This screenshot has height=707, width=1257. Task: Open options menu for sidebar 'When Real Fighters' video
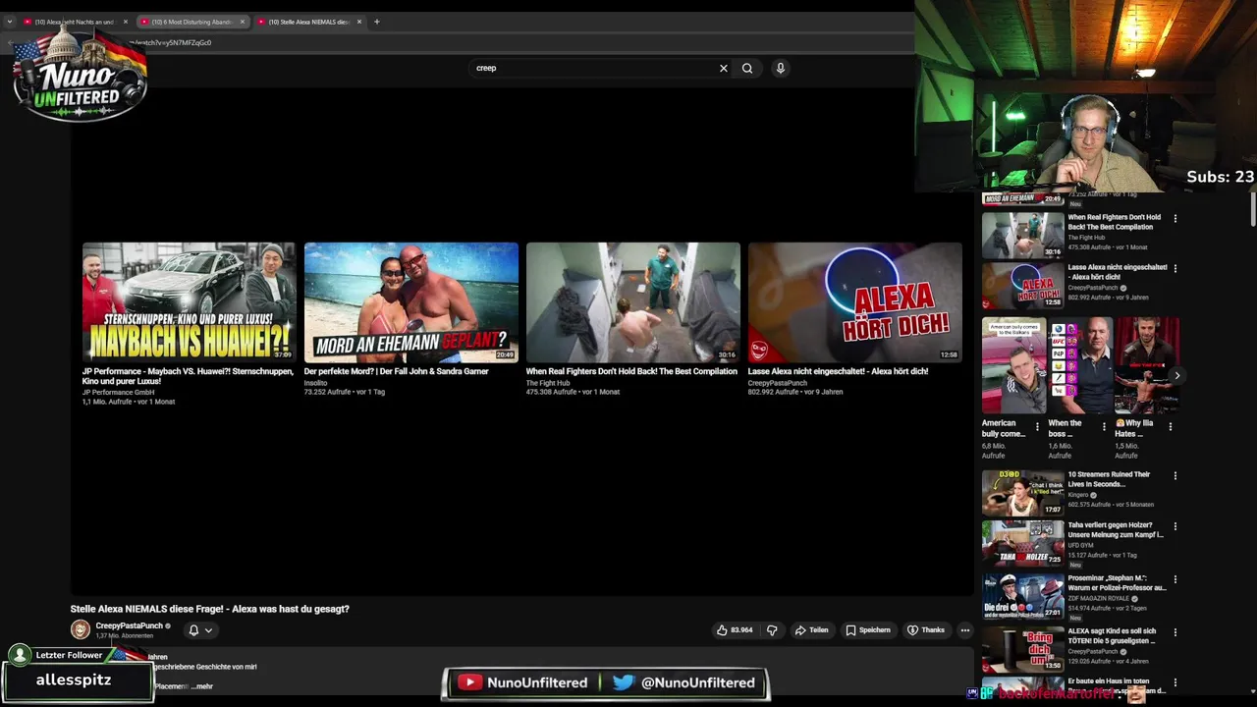pyautogui.click(x=1175, y=218)
